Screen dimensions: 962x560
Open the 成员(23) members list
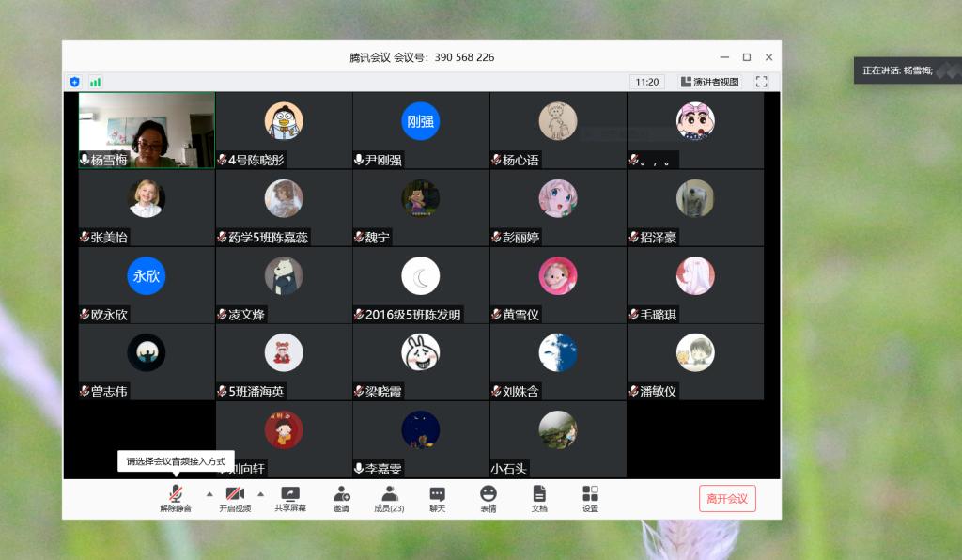point(389,498)
